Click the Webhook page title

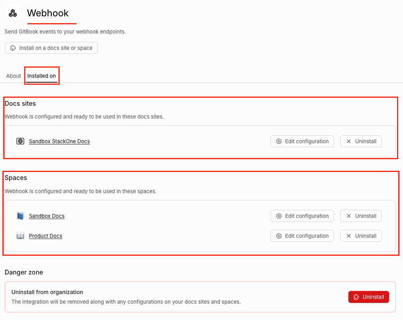(x=48, y=13)
